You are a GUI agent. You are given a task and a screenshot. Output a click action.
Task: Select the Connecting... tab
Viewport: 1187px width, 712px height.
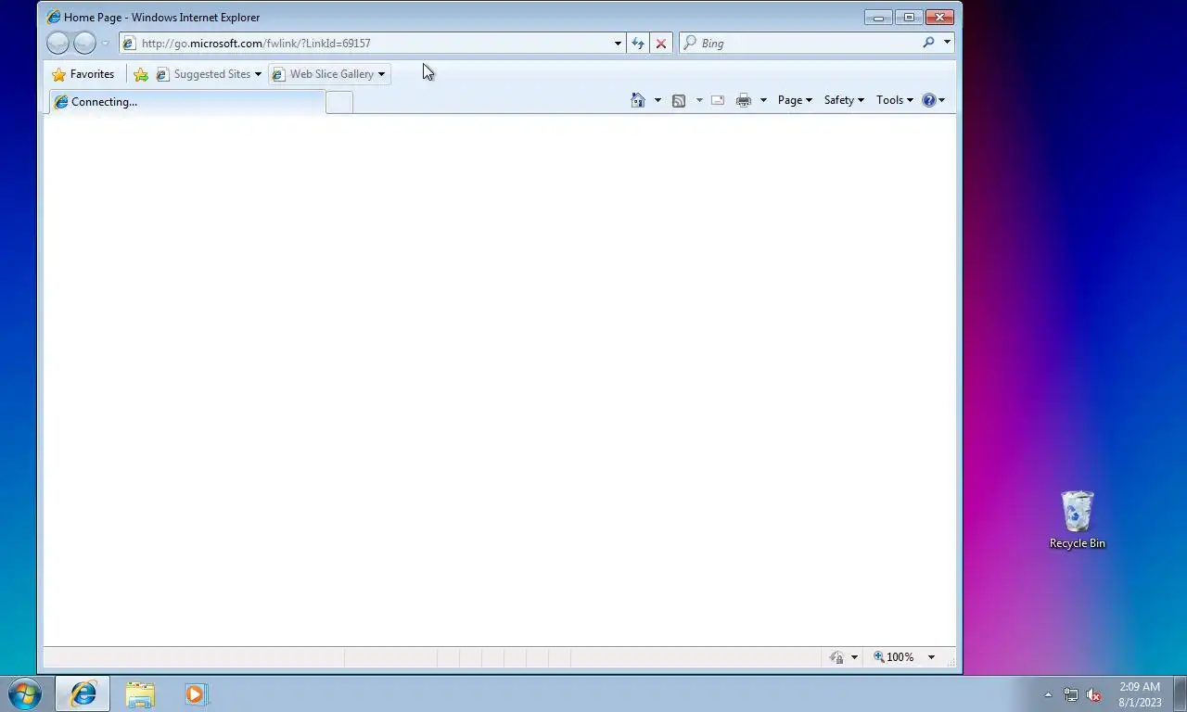(186, 102)
